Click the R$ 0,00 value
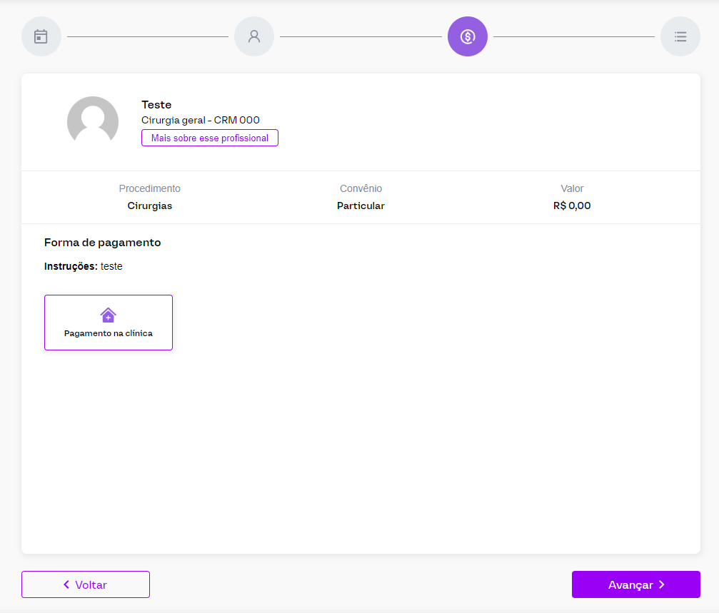Viewport: 719px width, 613px height. (x=572, y=206)
